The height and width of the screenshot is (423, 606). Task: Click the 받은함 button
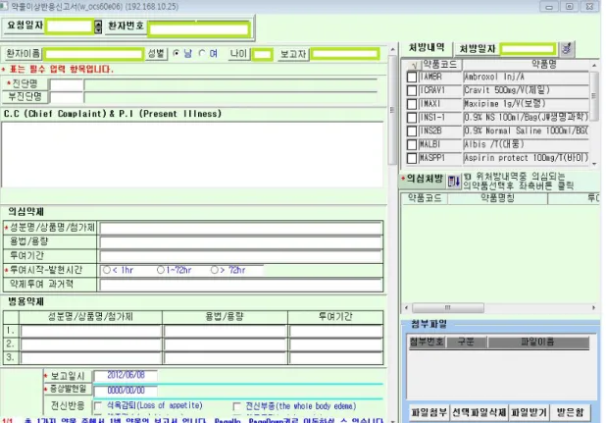click(570, 412)
